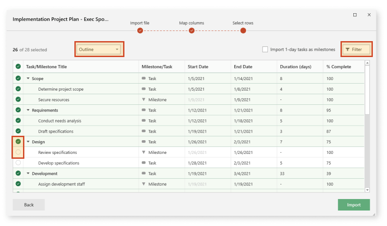Click the Import file step marker
The height and width of the screenshot is (226, 387).
click(140, 31)
